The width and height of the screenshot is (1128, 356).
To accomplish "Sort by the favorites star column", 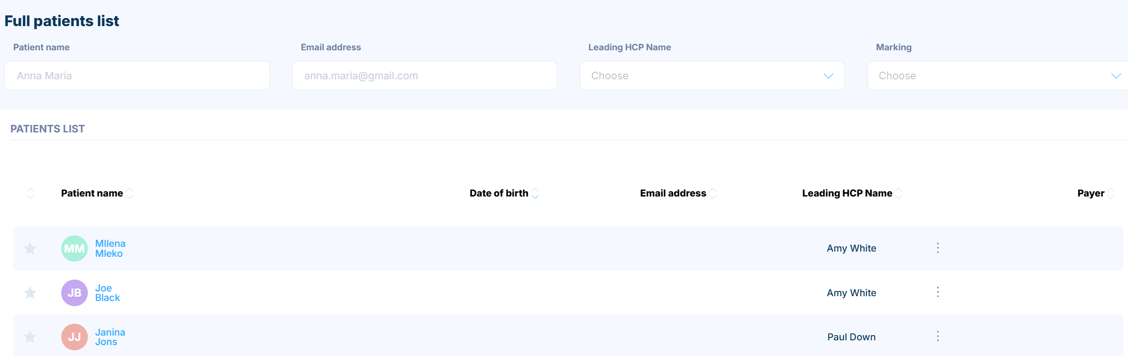I will [x=31, y=193].
